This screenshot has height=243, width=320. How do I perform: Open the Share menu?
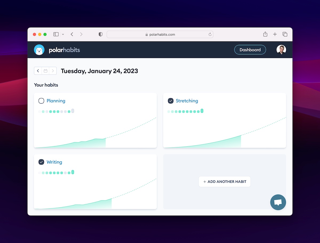point(265,34)
